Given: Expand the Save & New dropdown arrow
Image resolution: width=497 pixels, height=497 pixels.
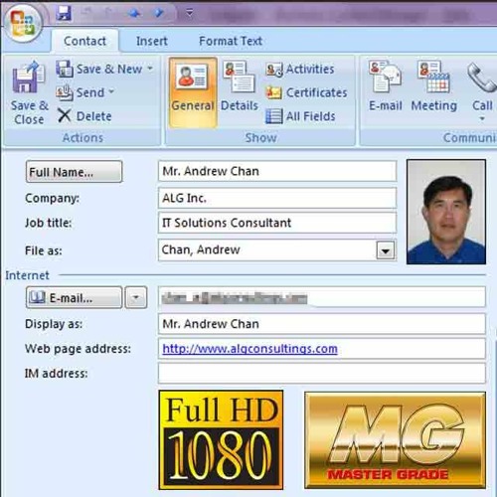Looking at the screenshot, I should click(x=150, y=69).
